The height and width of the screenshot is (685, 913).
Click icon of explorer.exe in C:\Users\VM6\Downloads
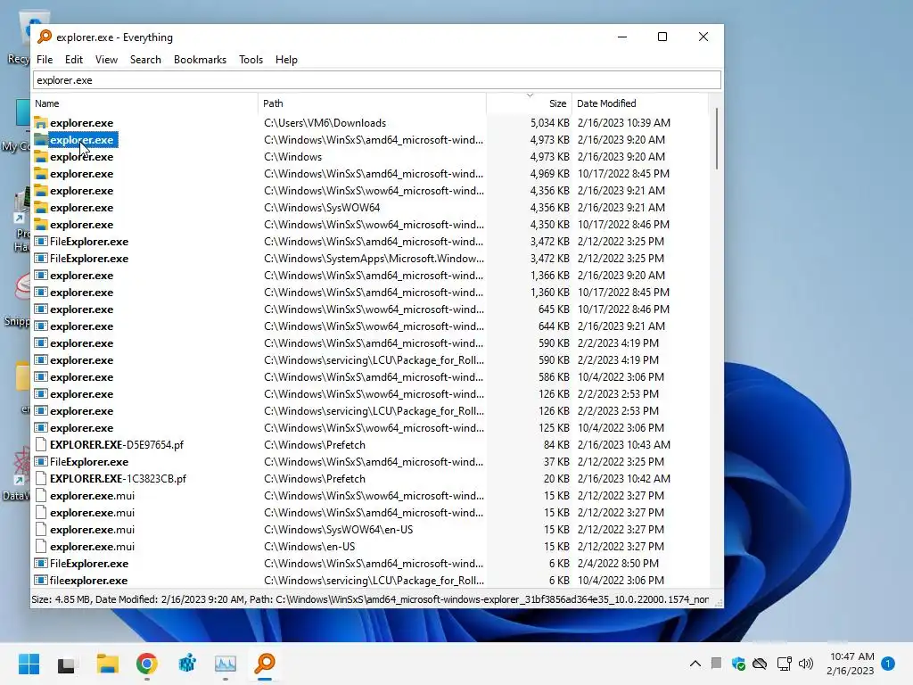tap(40, 123)
